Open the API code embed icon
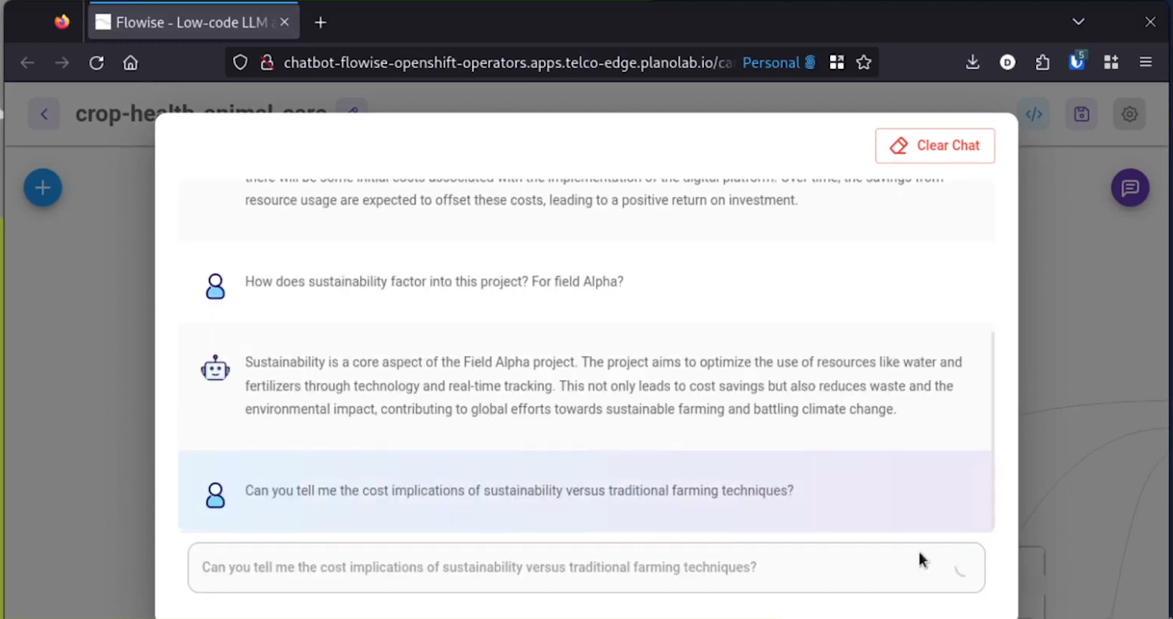 pyautogui.click(x=1034, y=115)
